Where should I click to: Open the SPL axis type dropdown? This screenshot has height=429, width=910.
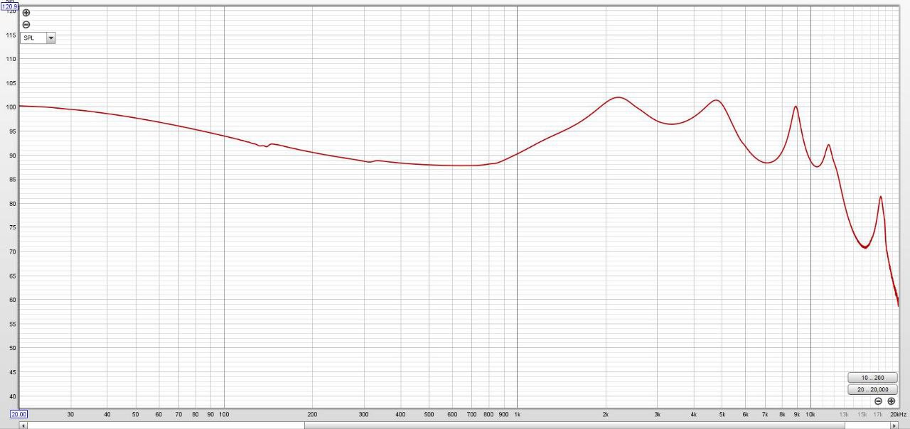click(38, 38)
